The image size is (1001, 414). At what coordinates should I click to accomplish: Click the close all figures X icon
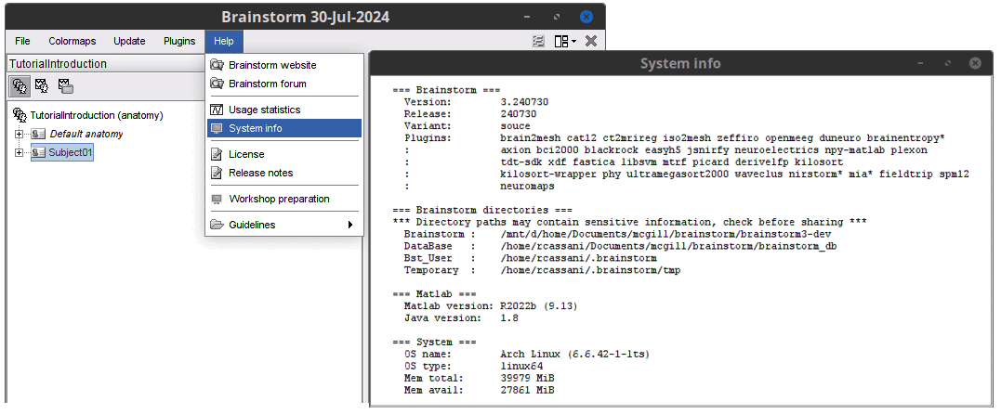pos(590,42)
